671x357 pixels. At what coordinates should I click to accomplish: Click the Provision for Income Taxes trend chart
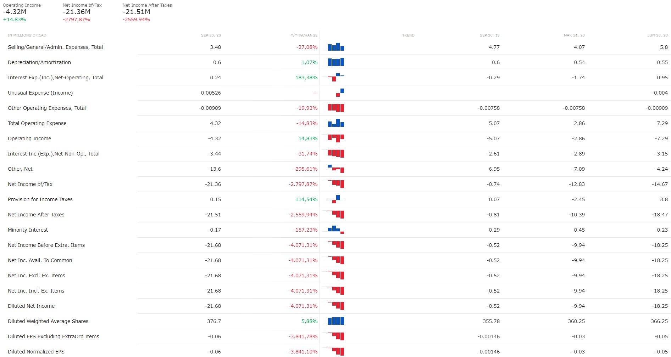(x=336, y=199)
